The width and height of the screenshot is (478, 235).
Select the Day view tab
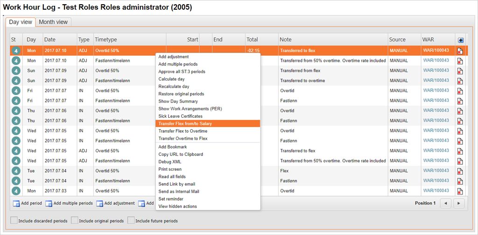pyautogui.click(x=21, y=22)
